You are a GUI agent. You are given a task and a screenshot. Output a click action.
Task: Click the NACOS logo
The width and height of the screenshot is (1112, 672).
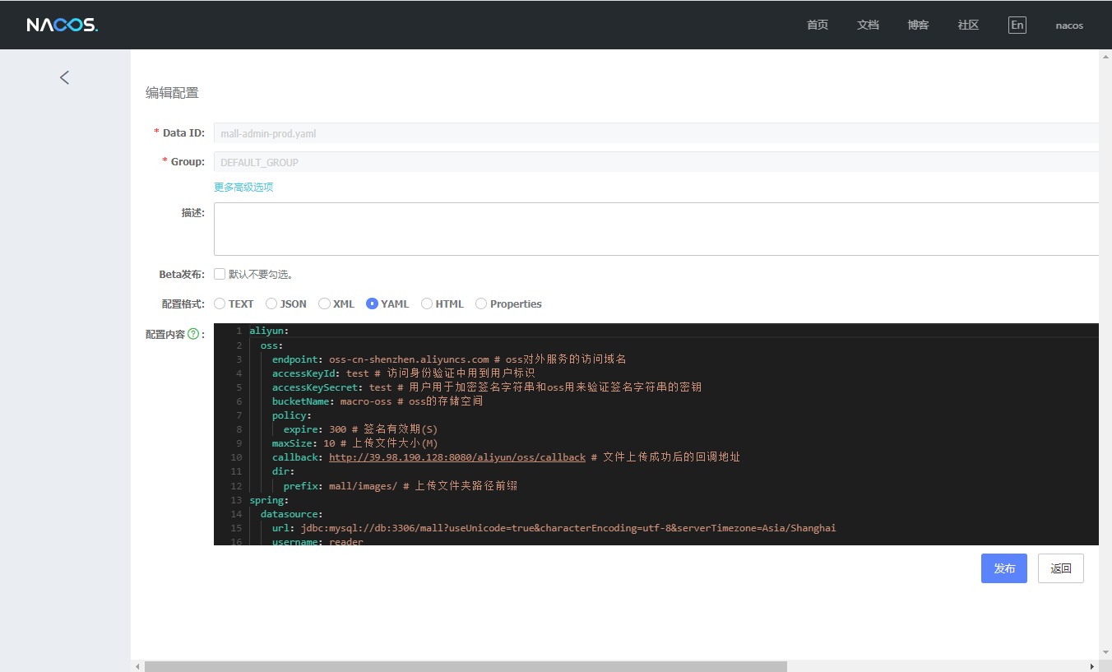(63, 25)
